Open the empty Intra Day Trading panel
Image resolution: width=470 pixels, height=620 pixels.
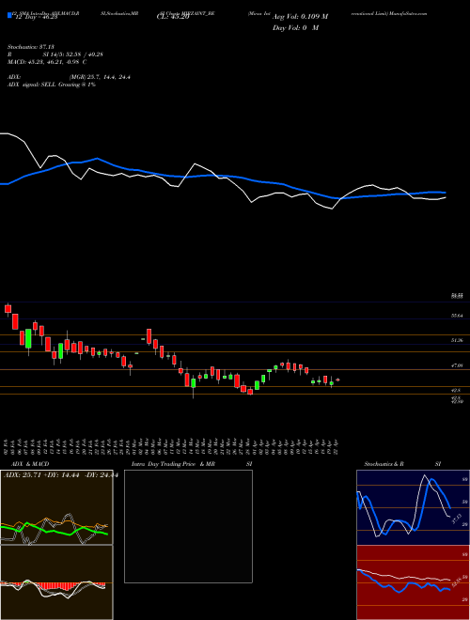click(188, 526)
